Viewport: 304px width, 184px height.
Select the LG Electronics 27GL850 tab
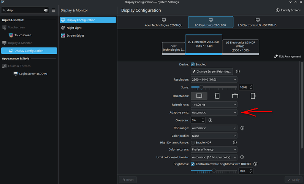211,22
